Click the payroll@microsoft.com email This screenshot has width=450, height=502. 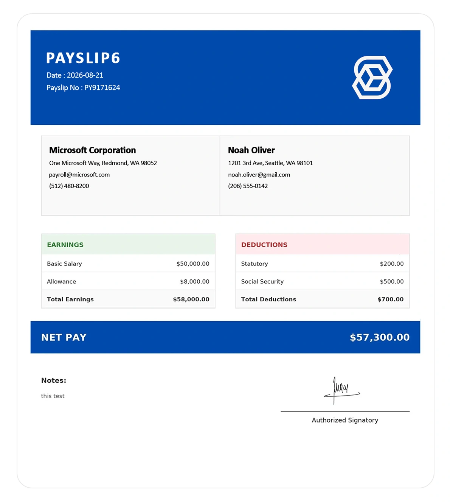coord(79,175)
